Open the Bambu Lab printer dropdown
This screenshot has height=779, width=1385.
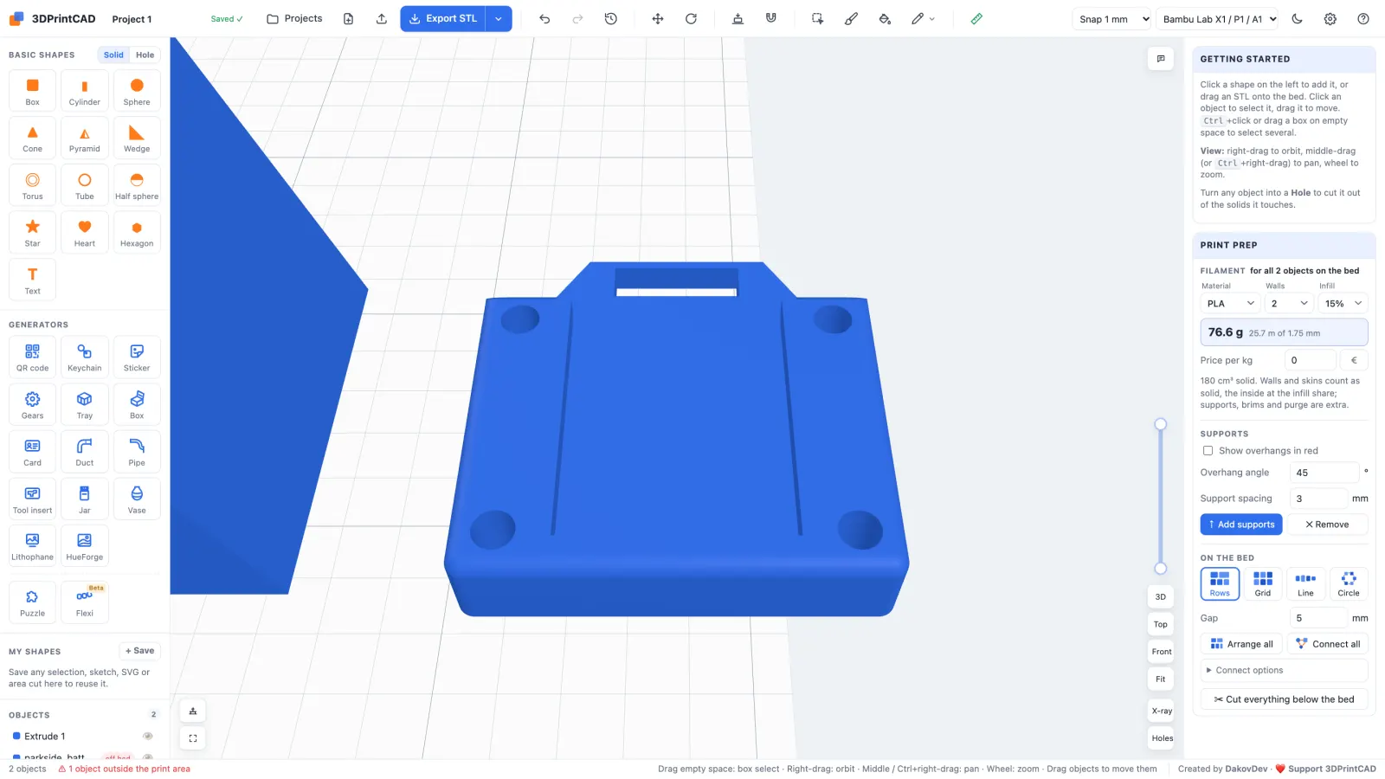pyautogui.click(x=1219, y=19)
